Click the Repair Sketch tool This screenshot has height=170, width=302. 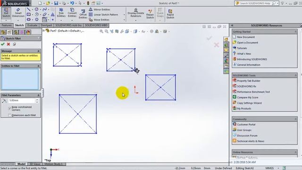[x=150, y=14]
